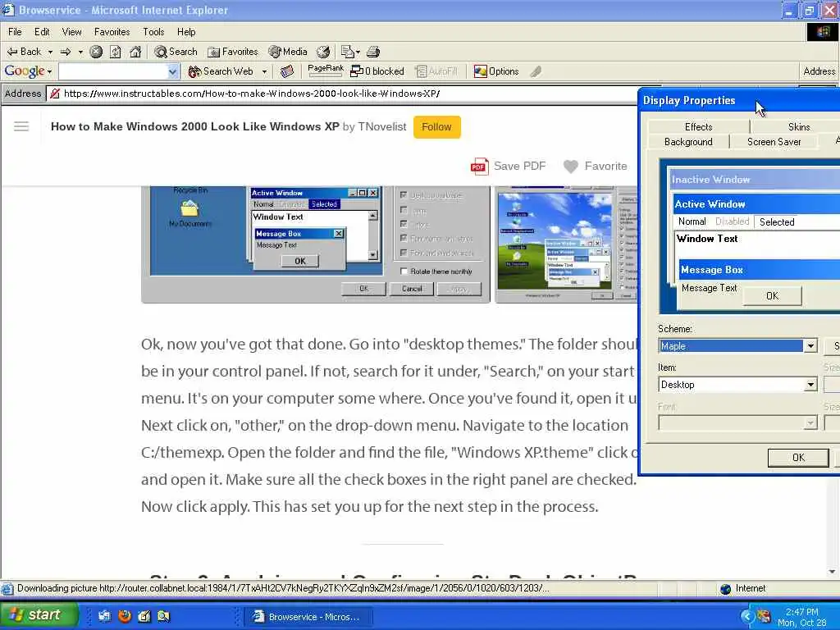The width and height of the screenshot is (840, 630).
Task: Click the highlighter pencil icon on Google toolbar
Action: point(536,71)
